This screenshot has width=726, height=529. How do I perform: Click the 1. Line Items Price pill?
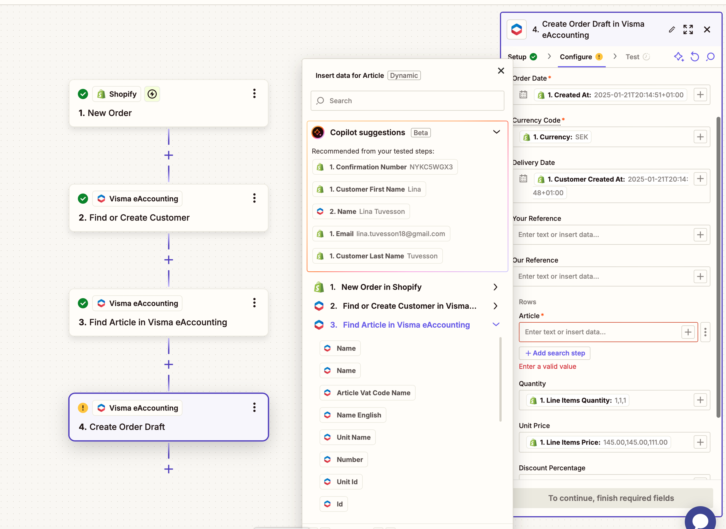[599, 442]
